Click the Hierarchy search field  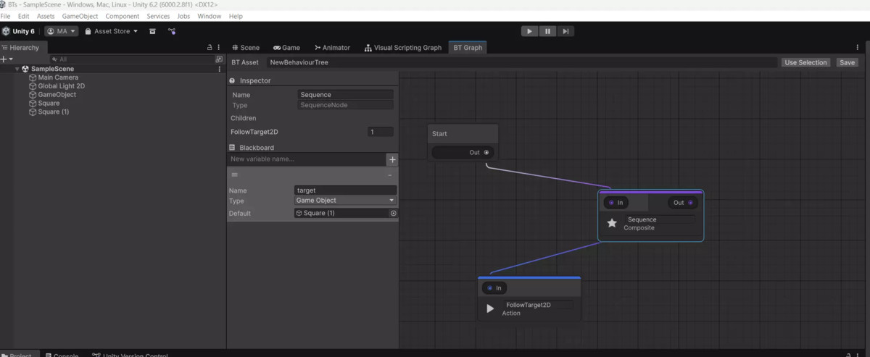pos(132,59)
